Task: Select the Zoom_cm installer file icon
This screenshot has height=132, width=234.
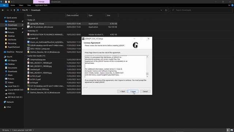Action: click(x=29, y=42)
